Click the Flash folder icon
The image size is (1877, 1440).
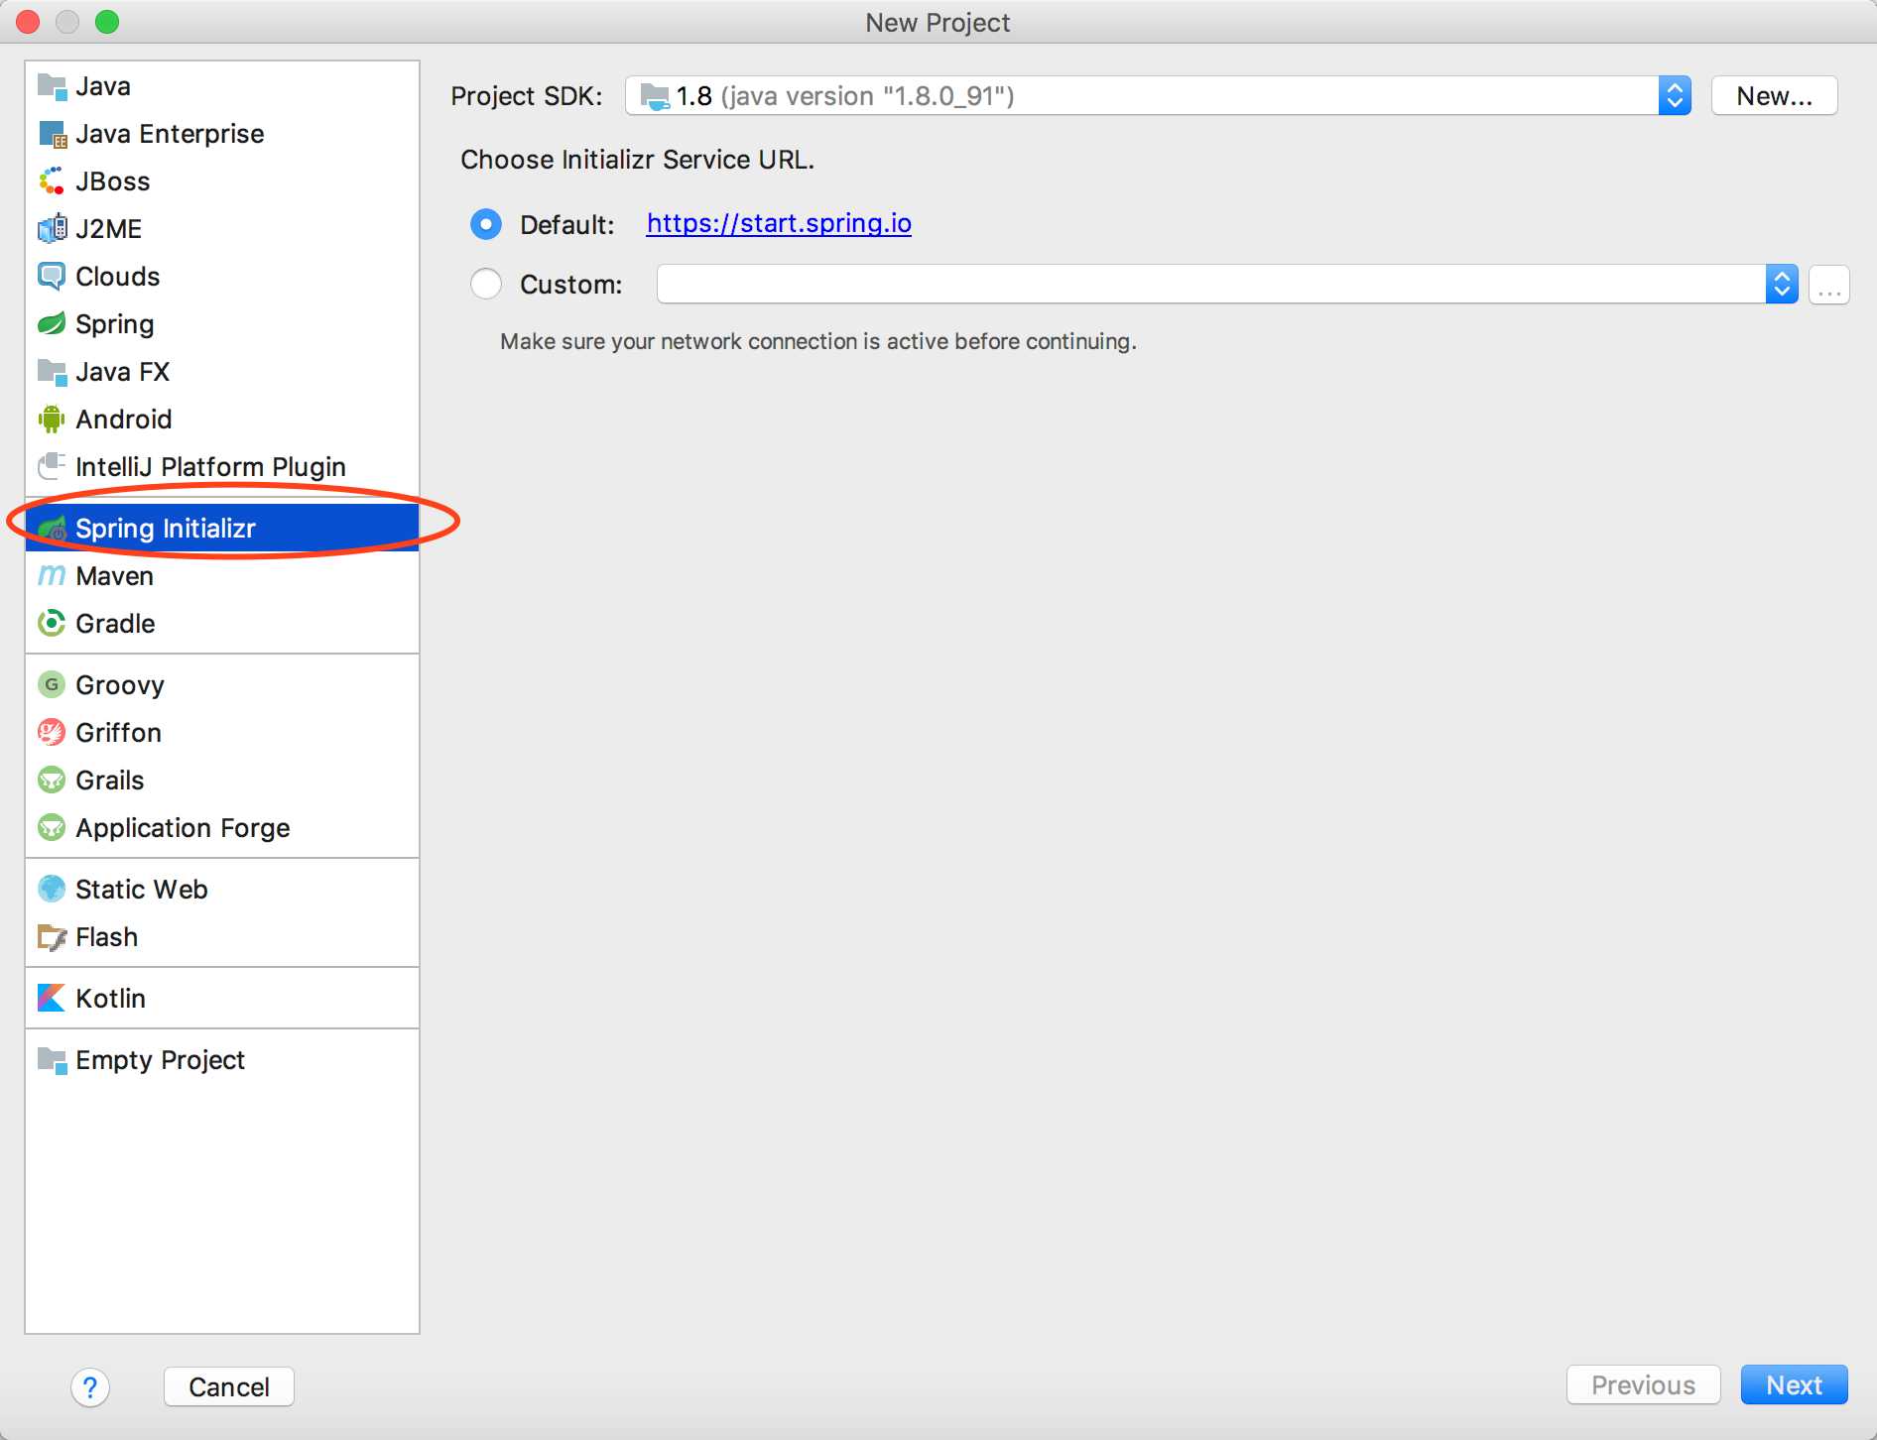(x=52, y=936)
